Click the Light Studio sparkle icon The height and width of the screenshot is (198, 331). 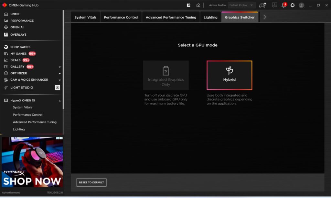click(6, 87)
